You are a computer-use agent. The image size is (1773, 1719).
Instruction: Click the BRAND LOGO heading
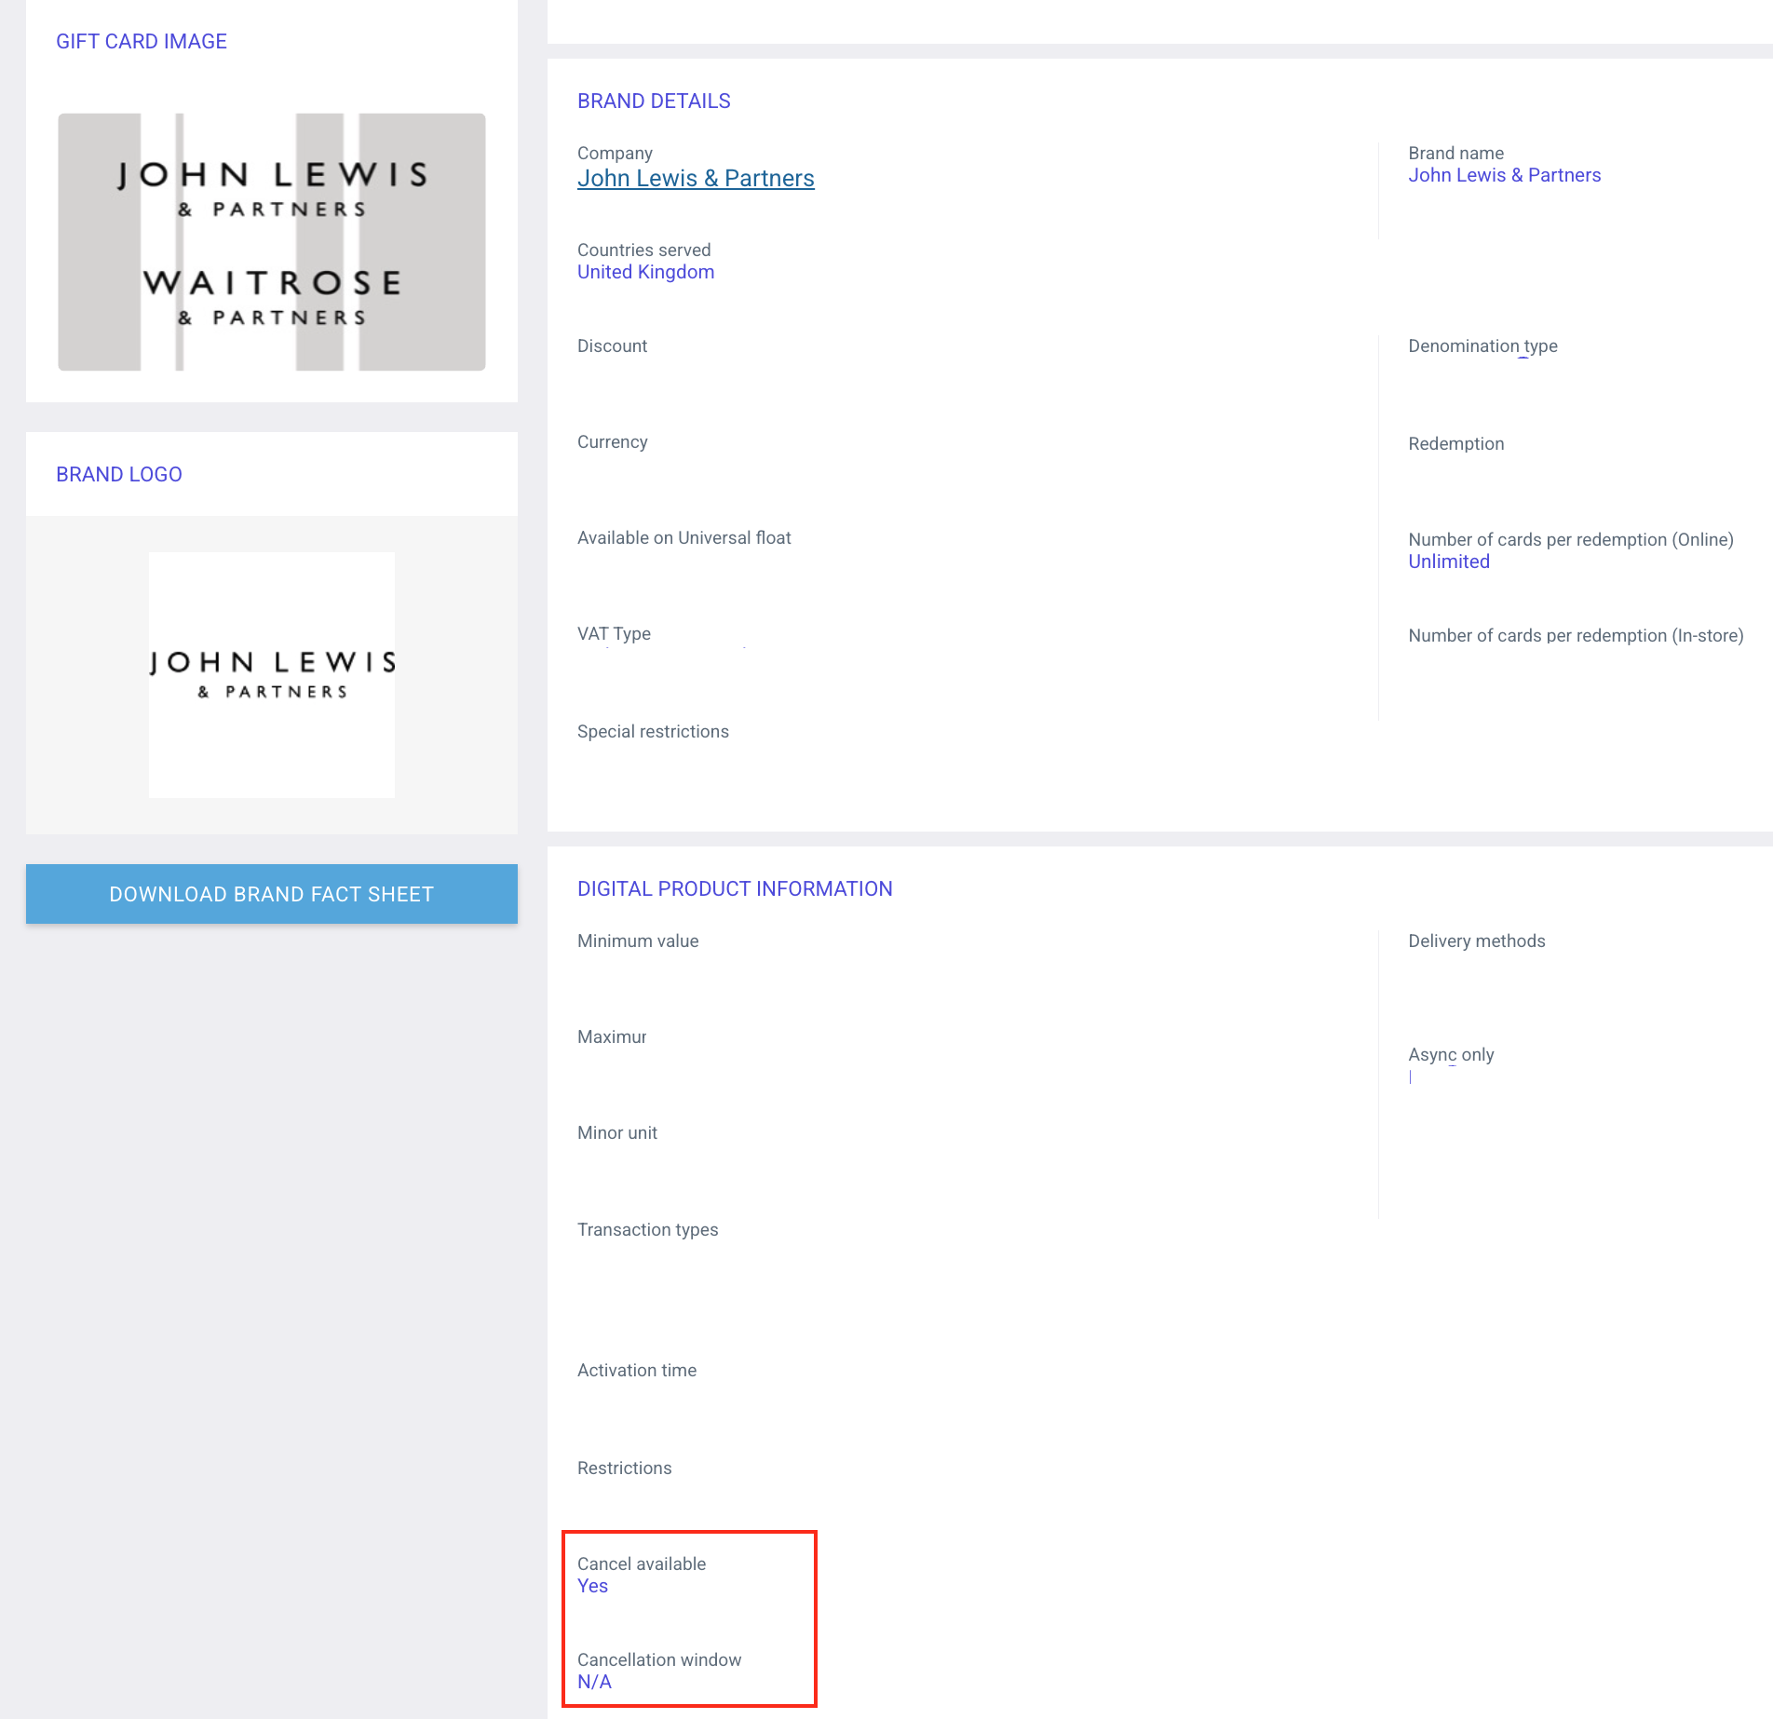[119, 474]
